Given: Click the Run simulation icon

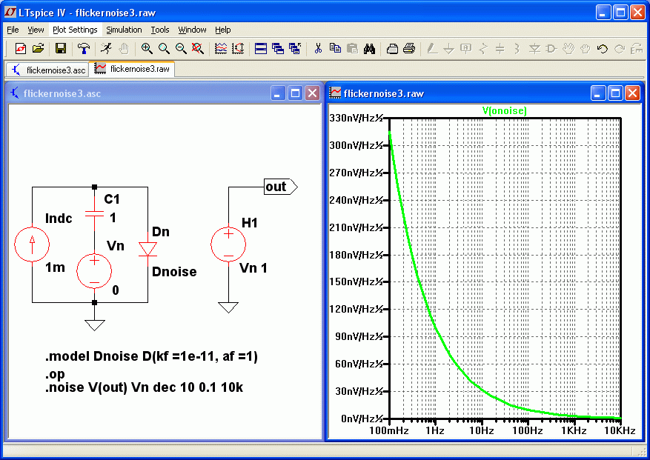Looking at the screenshot, I should 106,48.
